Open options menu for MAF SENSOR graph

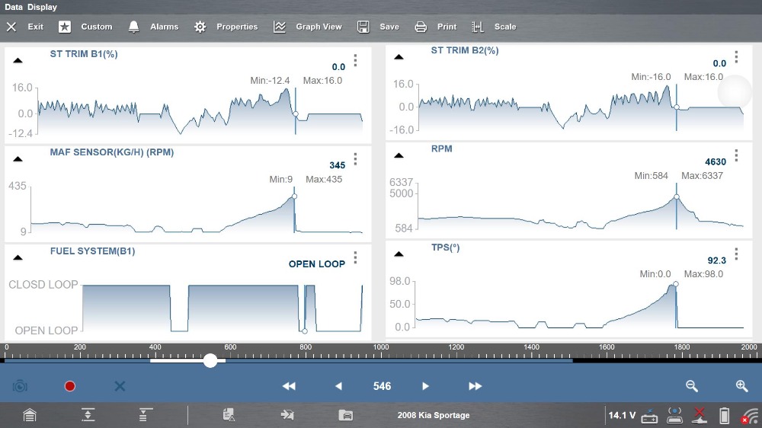pos(355,158)
